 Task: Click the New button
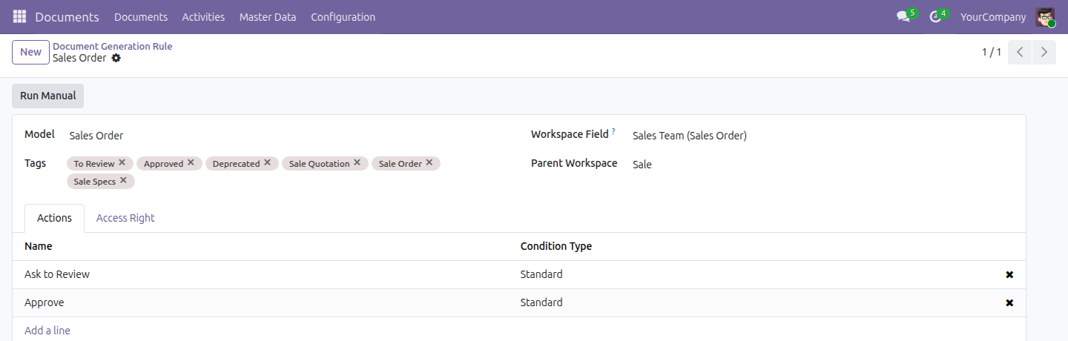[x=30, y=52]
